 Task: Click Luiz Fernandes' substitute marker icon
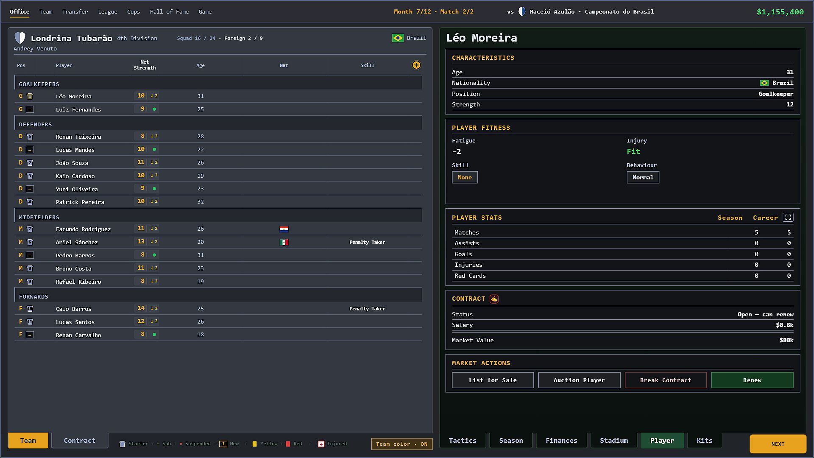[x=30, y=109]
